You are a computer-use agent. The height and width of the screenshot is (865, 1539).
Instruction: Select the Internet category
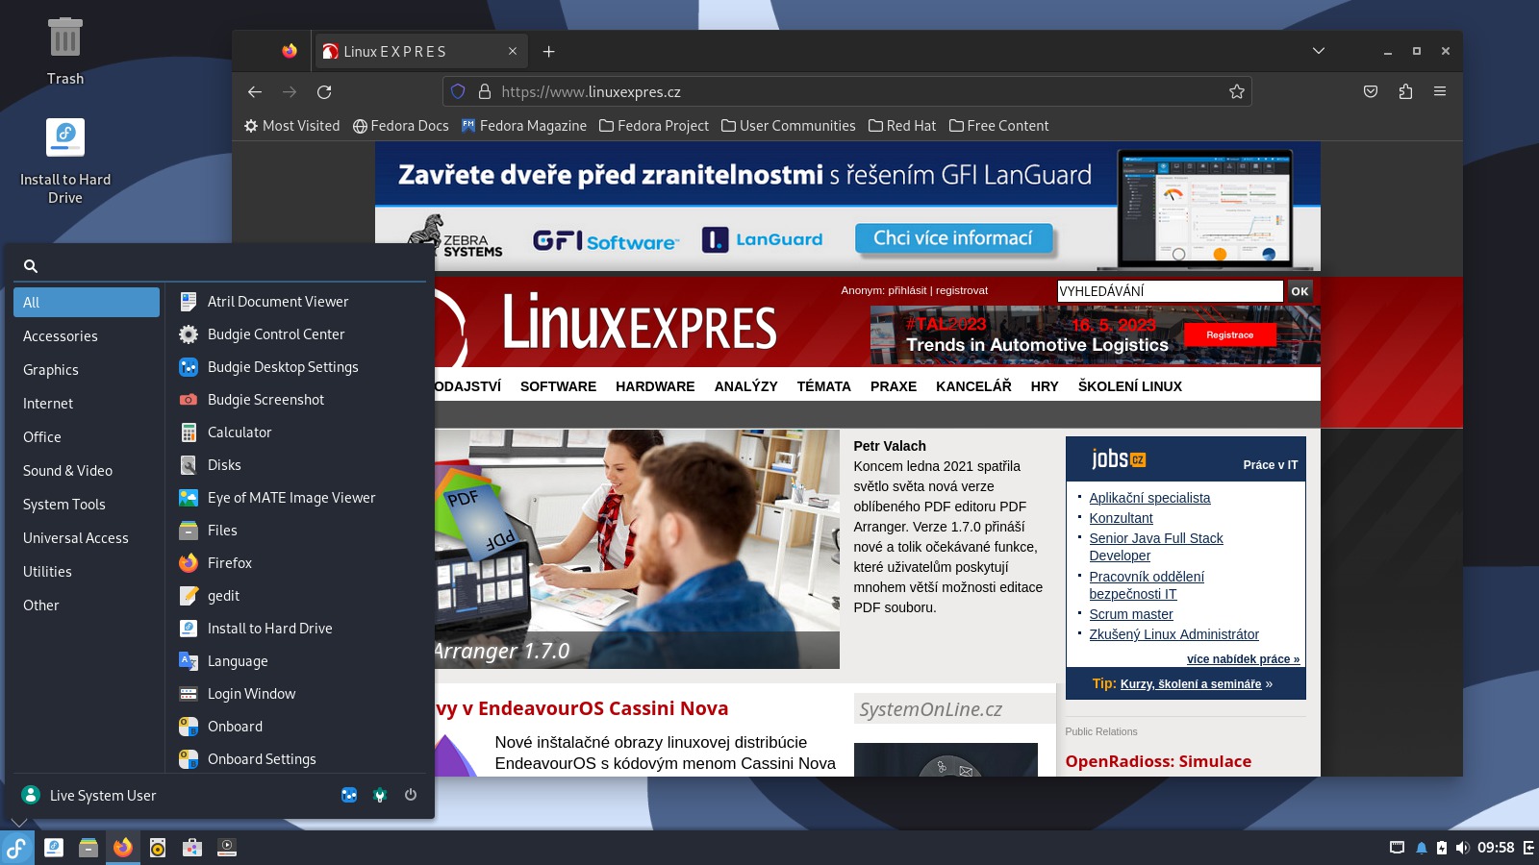click(87, 404)
